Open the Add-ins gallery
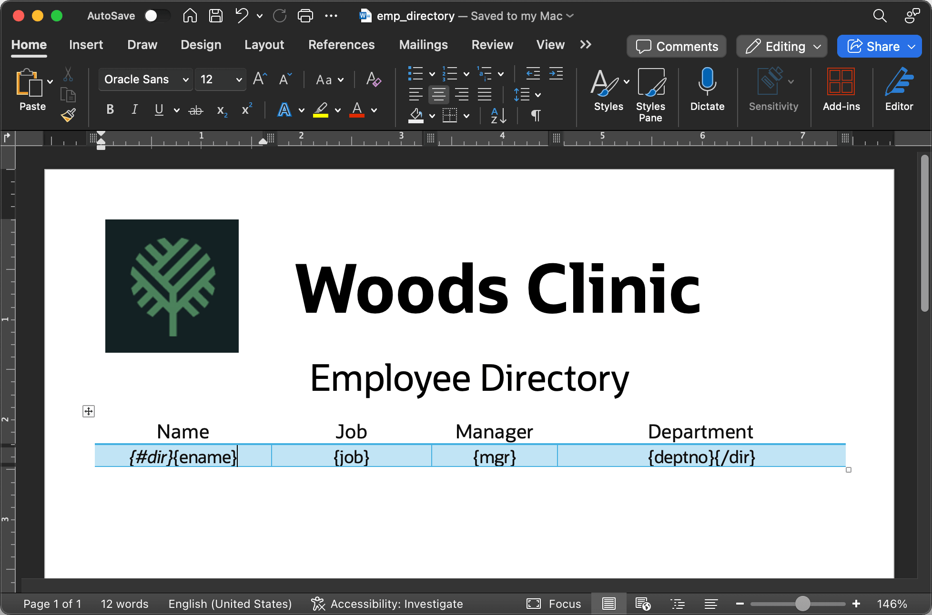The height and width of the screenshot is (615, 932). tap(841, 90)
